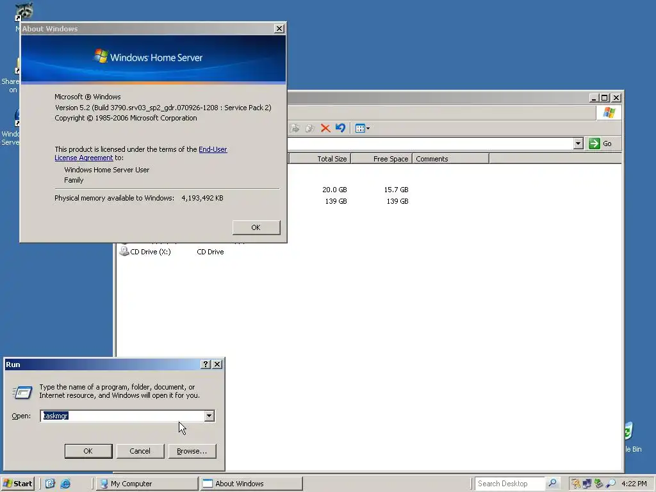Click the Windows flag logo in My Computer
Image resolution: width=656 pixels, height=492 pixels.
[609, 113]
